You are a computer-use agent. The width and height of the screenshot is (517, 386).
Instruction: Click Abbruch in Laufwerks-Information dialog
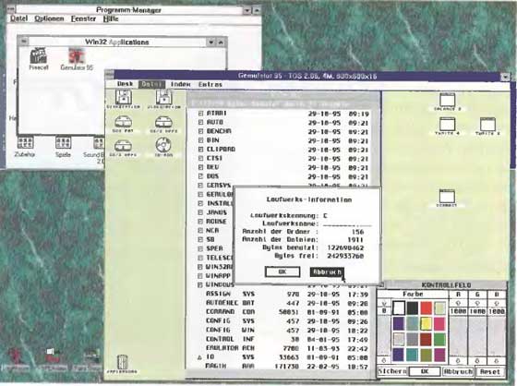[x=327, y=271]
